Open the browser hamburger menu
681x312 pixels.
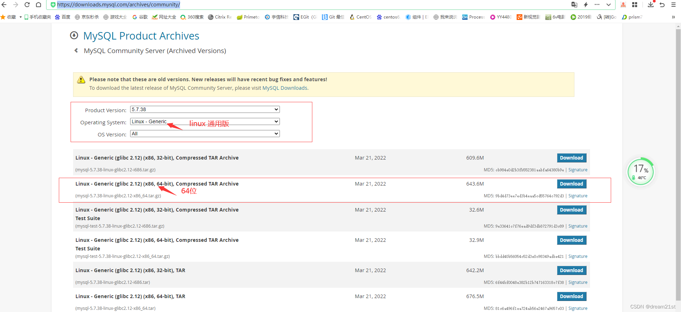pos(674,5)
